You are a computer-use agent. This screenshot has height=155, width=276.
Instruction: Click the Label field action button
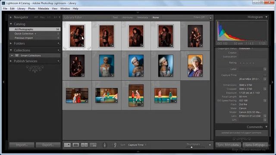click(265, 69)
